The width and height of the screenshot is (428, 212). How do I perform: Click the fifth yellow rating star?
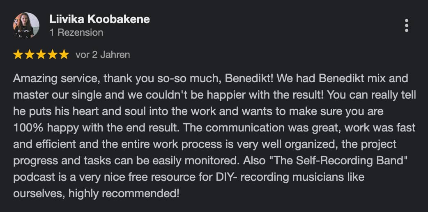(x=64, y=55)
